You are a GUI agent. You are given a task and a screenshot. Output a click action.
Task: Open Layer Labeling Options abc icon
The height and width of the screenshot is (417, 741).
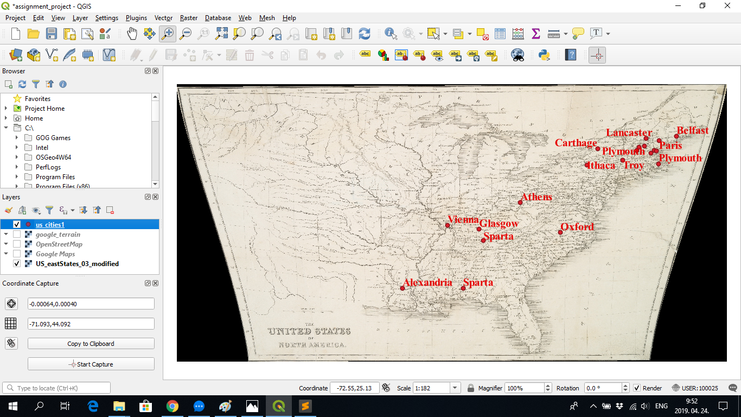365,55
